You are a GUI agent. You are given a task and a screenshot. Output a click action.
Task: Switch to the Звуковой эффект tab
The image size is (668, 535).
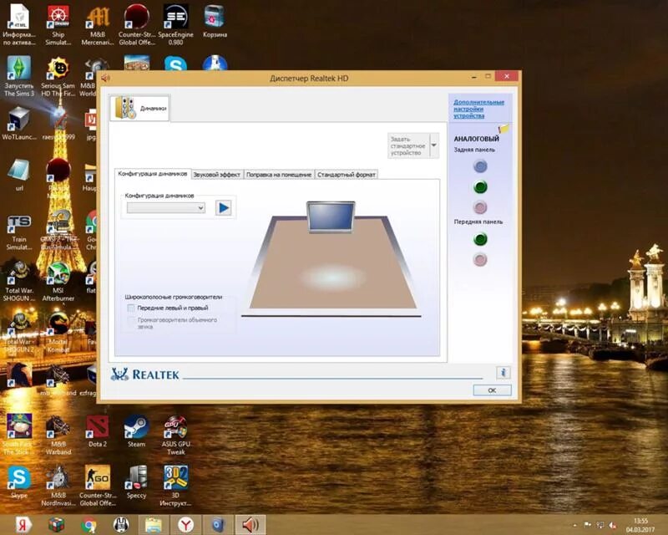(x=215, y=174)
